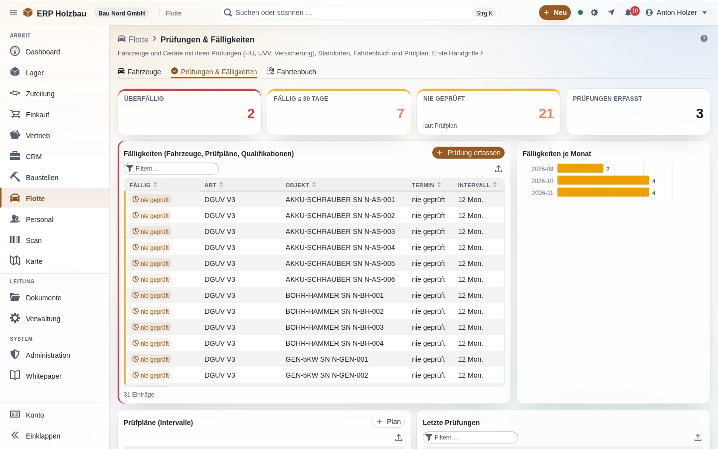
Task: Click the Neu button in header
Action: [555, 12]
